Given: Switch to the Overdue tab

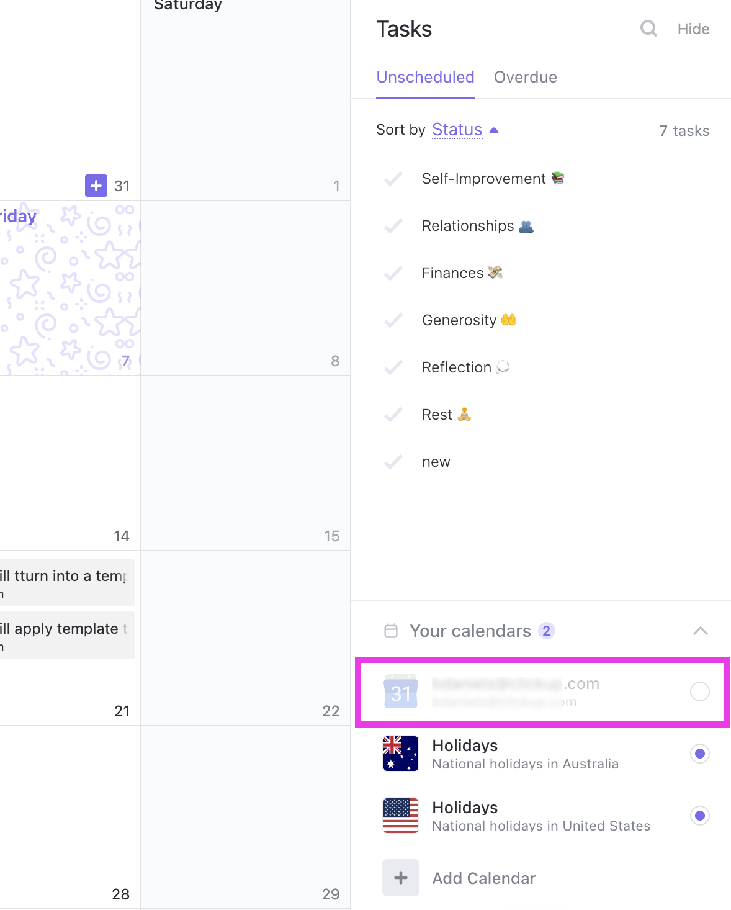Looking at the screenshot, I should tap(526, 77).
